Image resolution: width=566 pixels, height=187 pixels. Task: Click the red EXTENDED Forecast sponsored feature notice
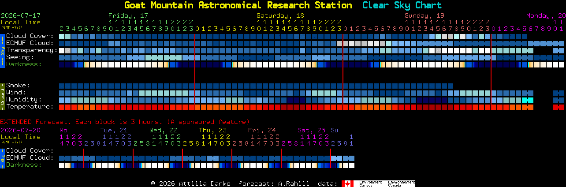point(125,122)
